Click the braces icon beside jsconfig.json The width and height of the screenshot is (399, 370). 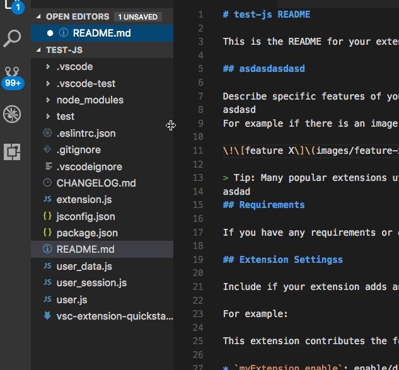pyautogui.click(x=47, y=216)
